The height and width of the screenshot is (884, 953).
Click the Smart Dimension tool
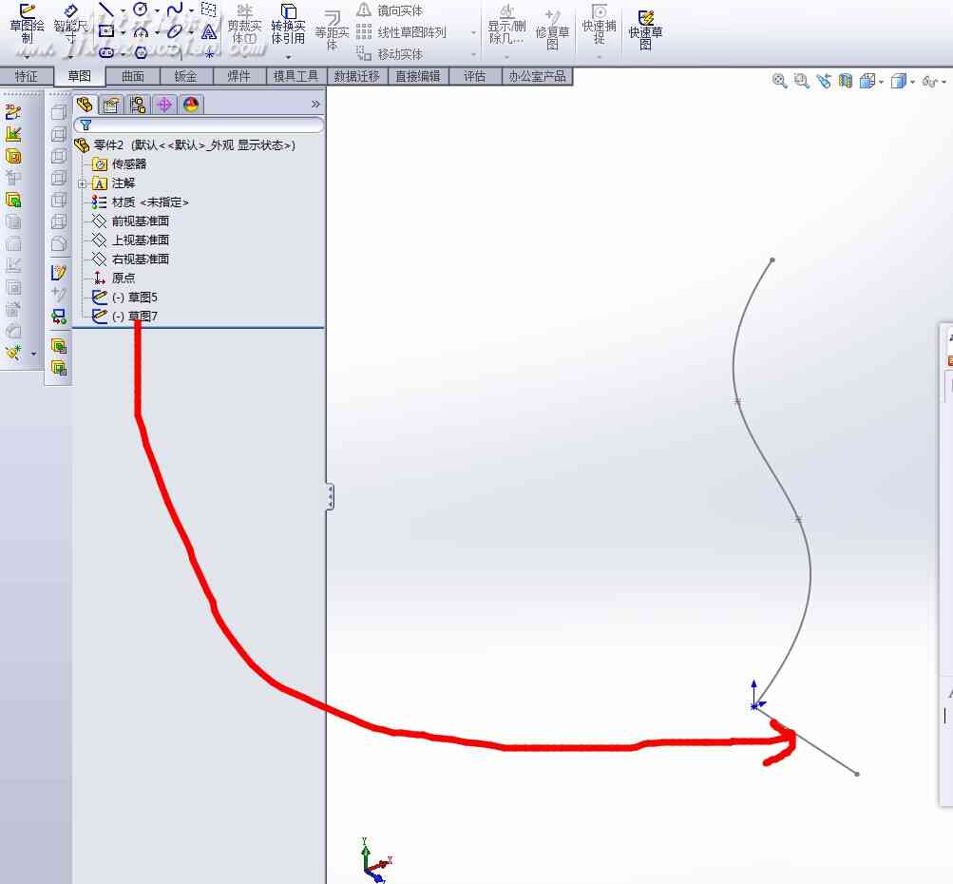(70, 27)
